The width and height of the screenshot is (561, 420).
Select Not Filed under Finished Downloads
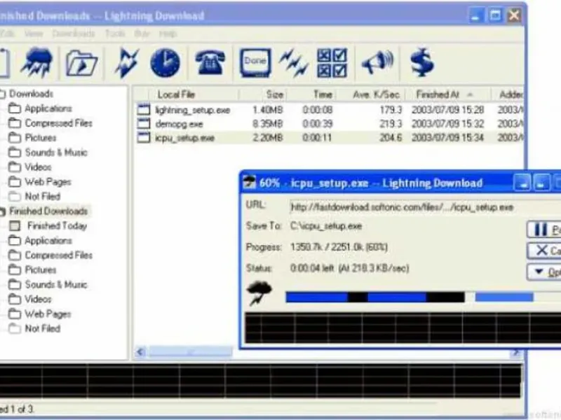pos(42,328)
